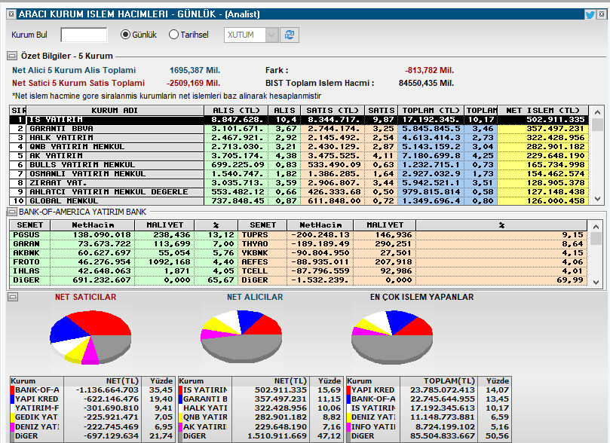Select the GLOBAL MENKUL row
610x443 pixels.
coord(299,201)
